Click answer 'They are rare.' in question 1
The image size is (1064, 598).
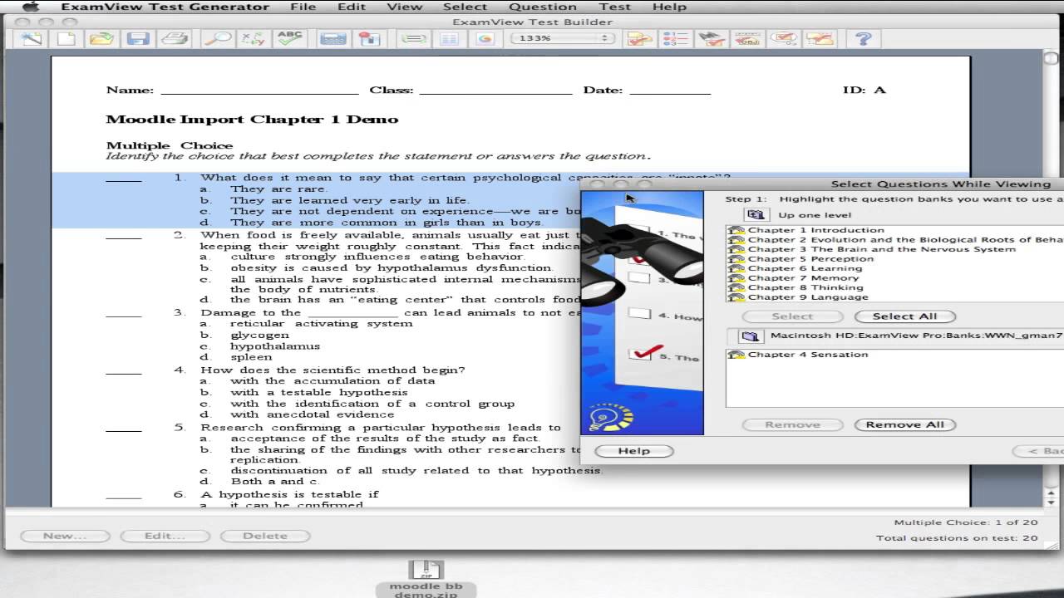coord(279,189)
